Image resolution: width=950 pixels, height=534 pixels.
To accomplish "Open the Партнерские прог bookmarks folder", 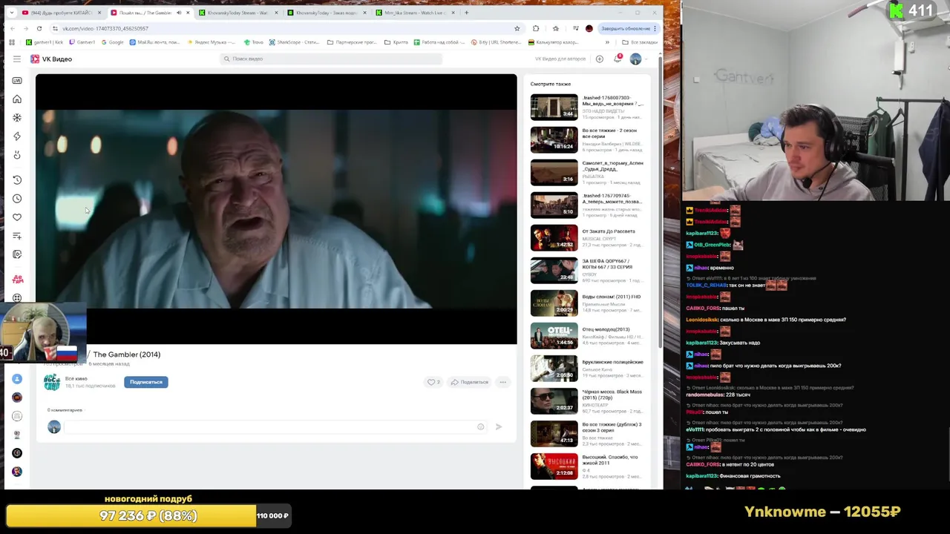I will tap(352, 42).
